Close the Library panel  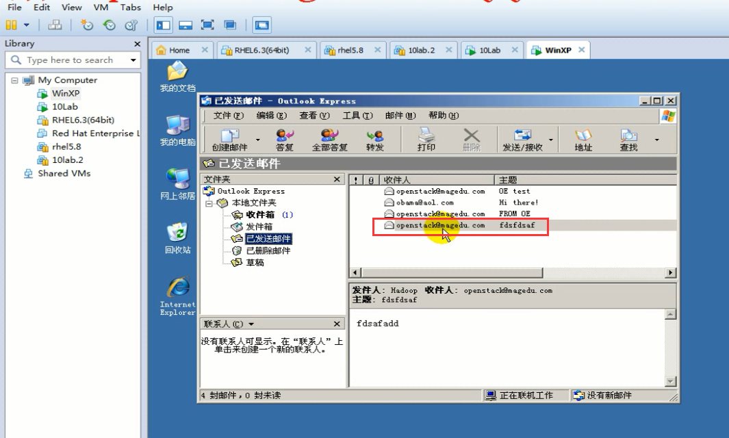137,44
